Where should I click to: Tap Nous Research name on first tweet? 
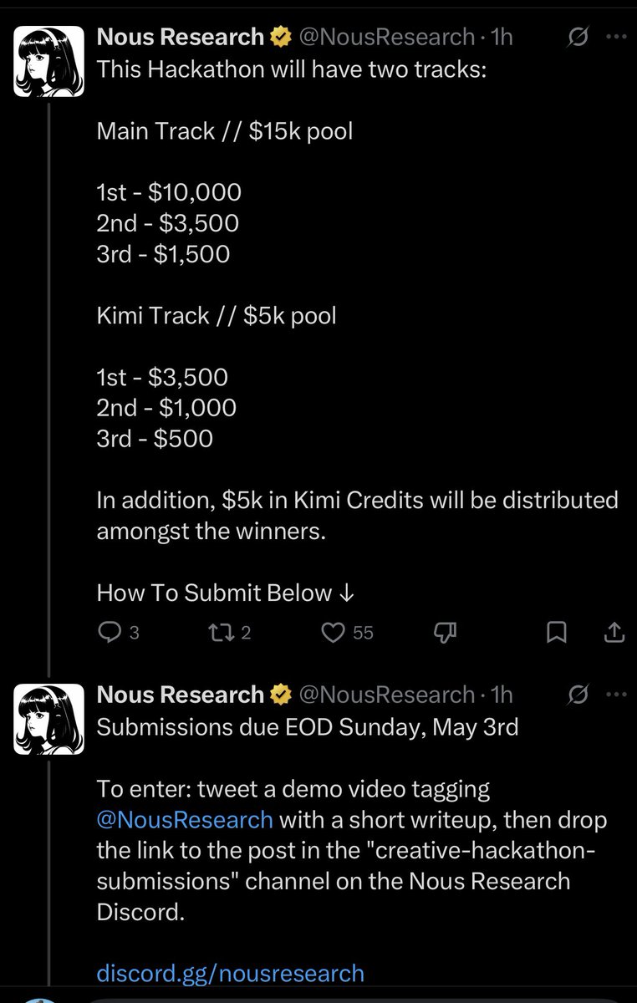point(180,37)
